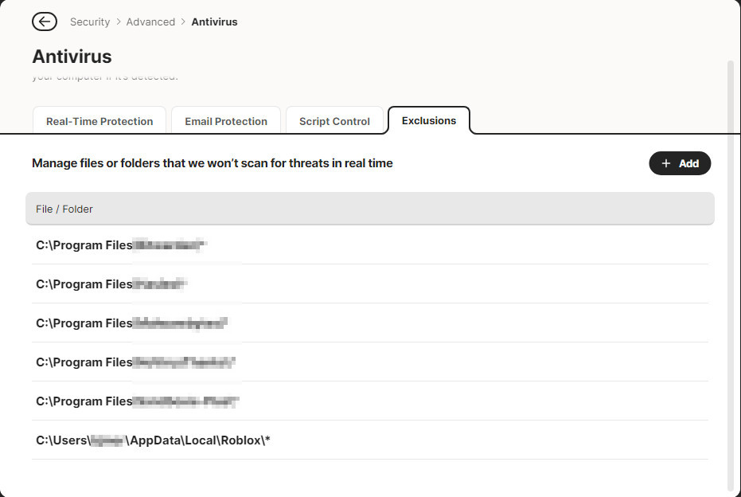Click chevron between Security and Advanced

(119, 22)
